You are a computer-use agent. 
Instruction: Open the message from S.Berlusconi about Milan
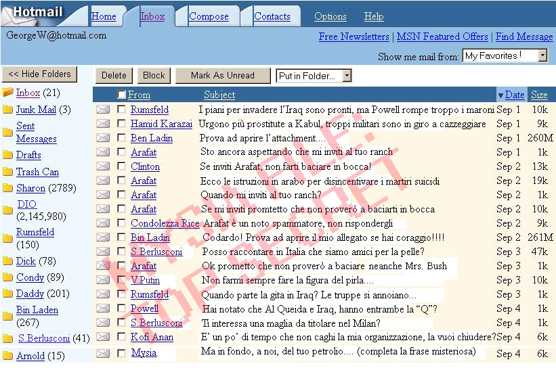[291, 323]
